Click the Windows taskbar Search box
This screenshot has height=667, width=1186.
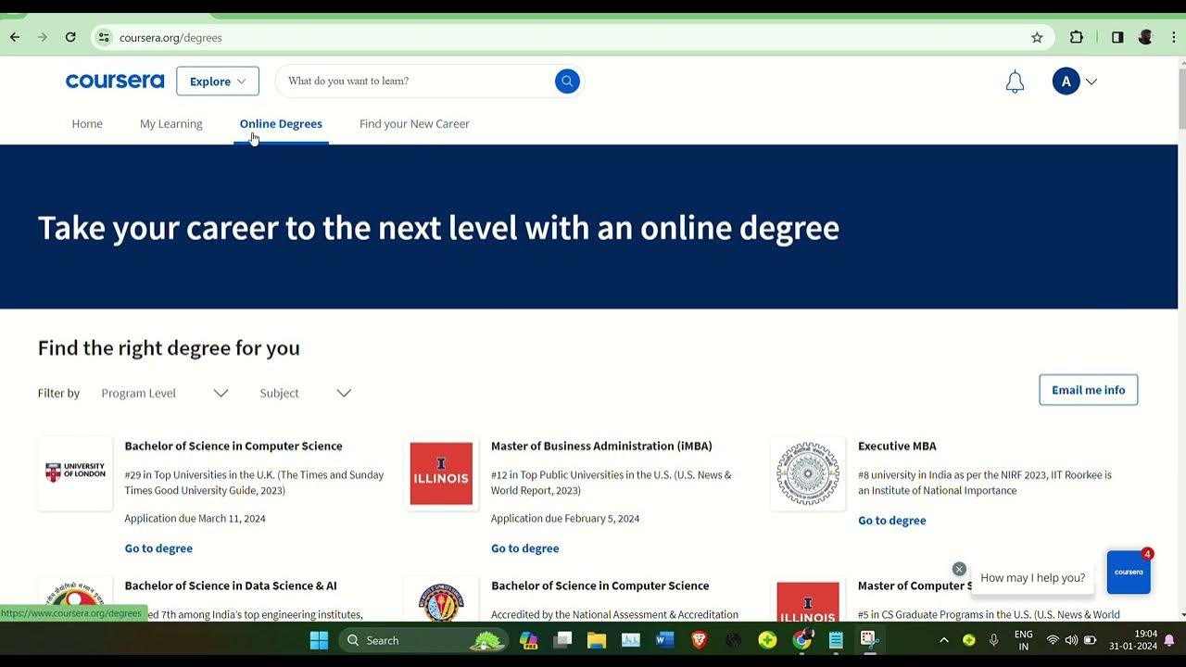(423, 640)
